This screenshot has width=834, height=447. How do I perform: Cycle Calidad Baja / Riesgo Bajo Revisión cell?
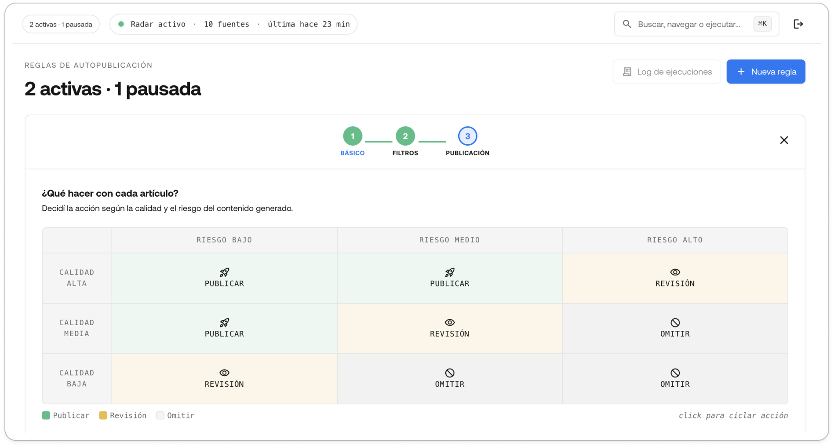[224, 379]
